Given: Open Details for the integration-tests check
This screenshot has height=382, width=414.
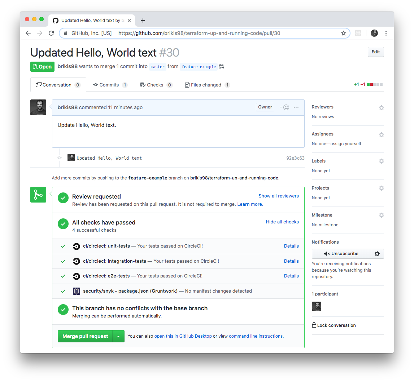Looking at the screenshot, I should [291, 261].
